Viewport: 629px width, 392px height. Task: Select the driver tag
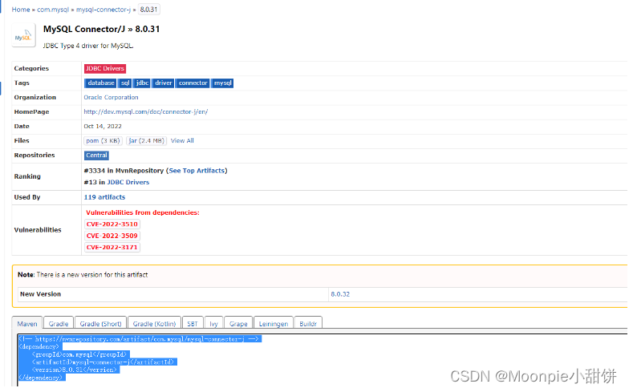[164, 83]
